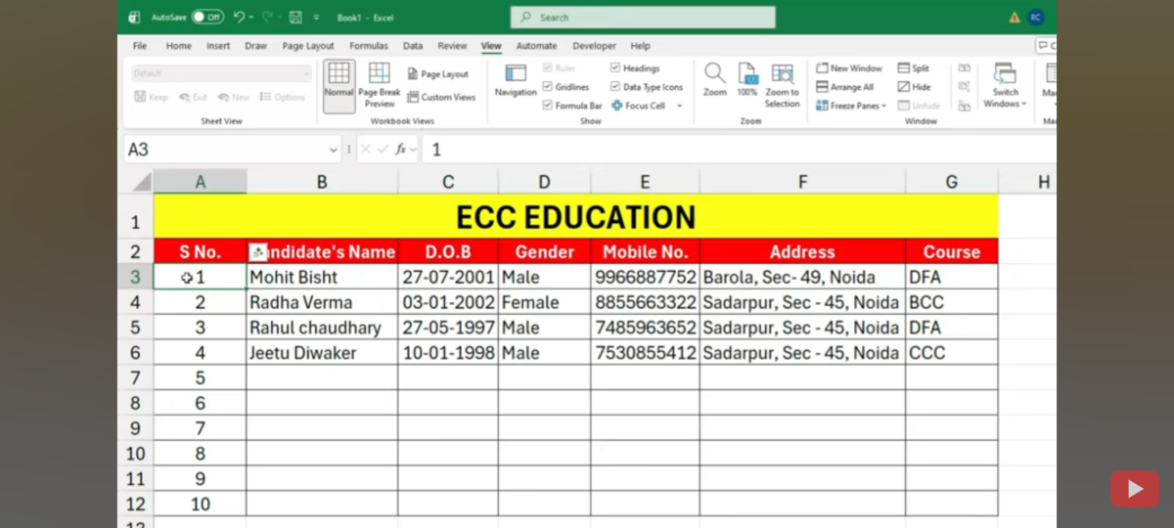Open the Insert ribbon tab
The image size is (1174, 528).
[218, 46]
